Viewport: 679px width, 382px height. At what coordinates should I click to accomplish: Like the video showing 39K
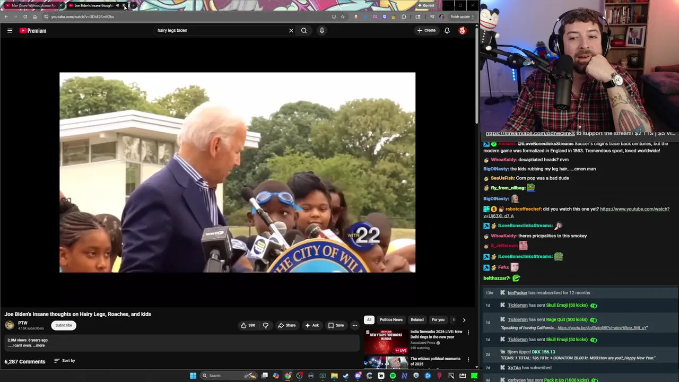tap(248, 325)
